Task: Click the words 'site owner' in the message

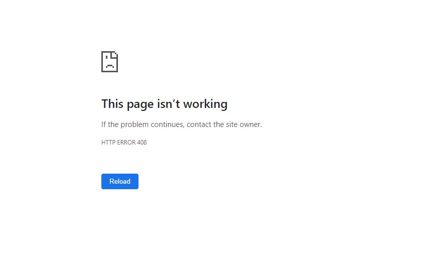Action: pyautogui.click(x=244, y=124)
